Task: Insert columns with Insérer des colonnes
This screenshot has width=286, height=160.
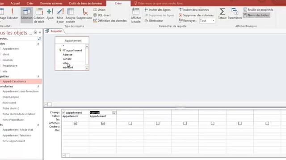Action: [x=194, y=10]
